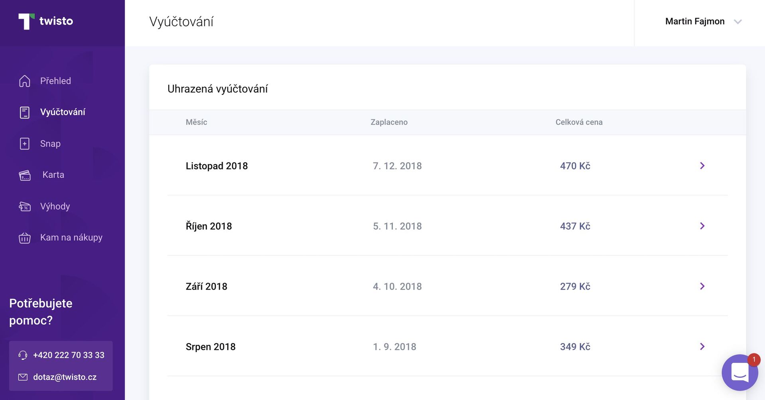Click the dotaz@twisto.cz email link
This screenshot has width=765, height=400.
tap(65, 377)
